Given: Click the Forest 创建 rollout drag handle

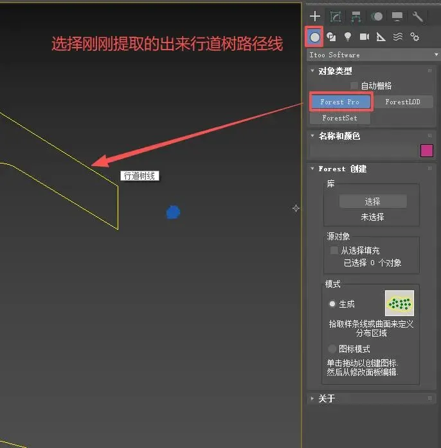Looking at the screenshot, I should (x=429, y=168).
